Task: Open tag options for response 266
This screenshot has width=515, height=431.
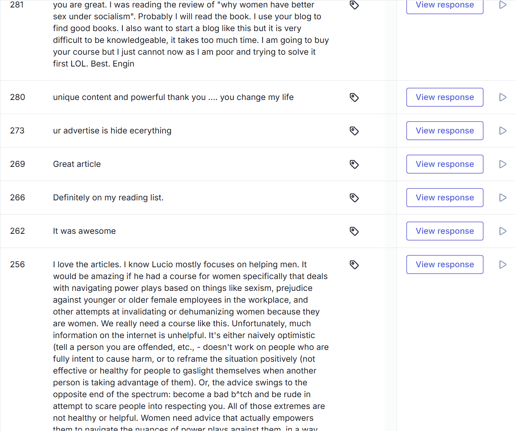Action: (x=354, y=198)
